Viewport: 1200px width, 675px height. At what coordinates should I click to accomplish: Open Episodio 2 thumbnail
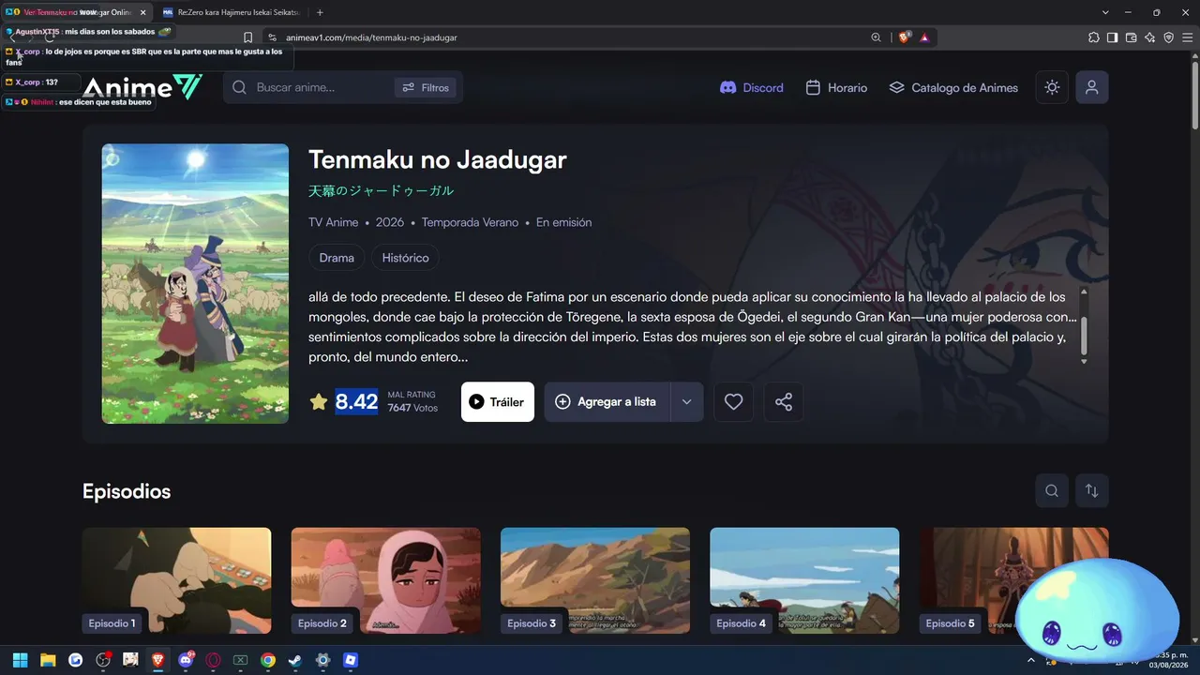pos(385,580)
